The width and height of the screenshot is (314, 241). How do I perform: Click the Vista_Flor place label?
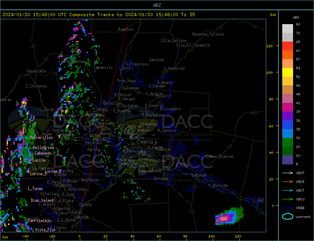click(45, 230)
